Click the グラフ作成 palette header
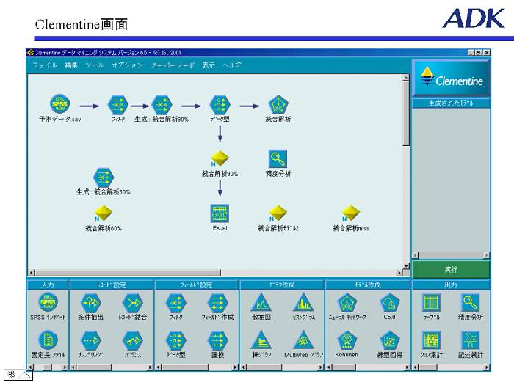 click(x=282, y=285)
